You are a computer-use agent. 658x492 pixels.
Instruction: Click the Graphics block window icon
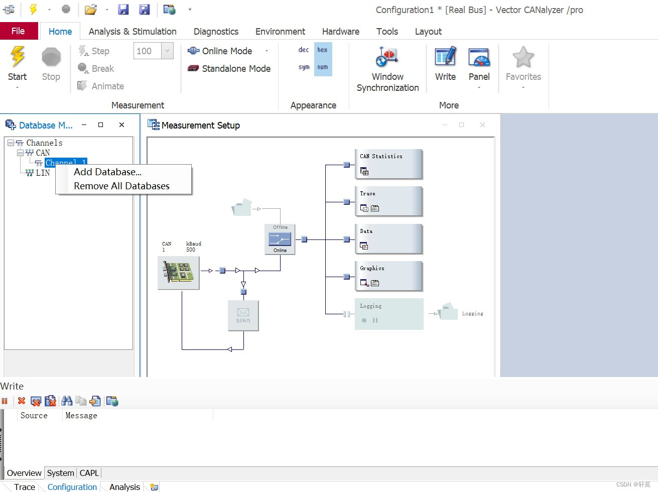pyautogui.click(x=364, y=283)
